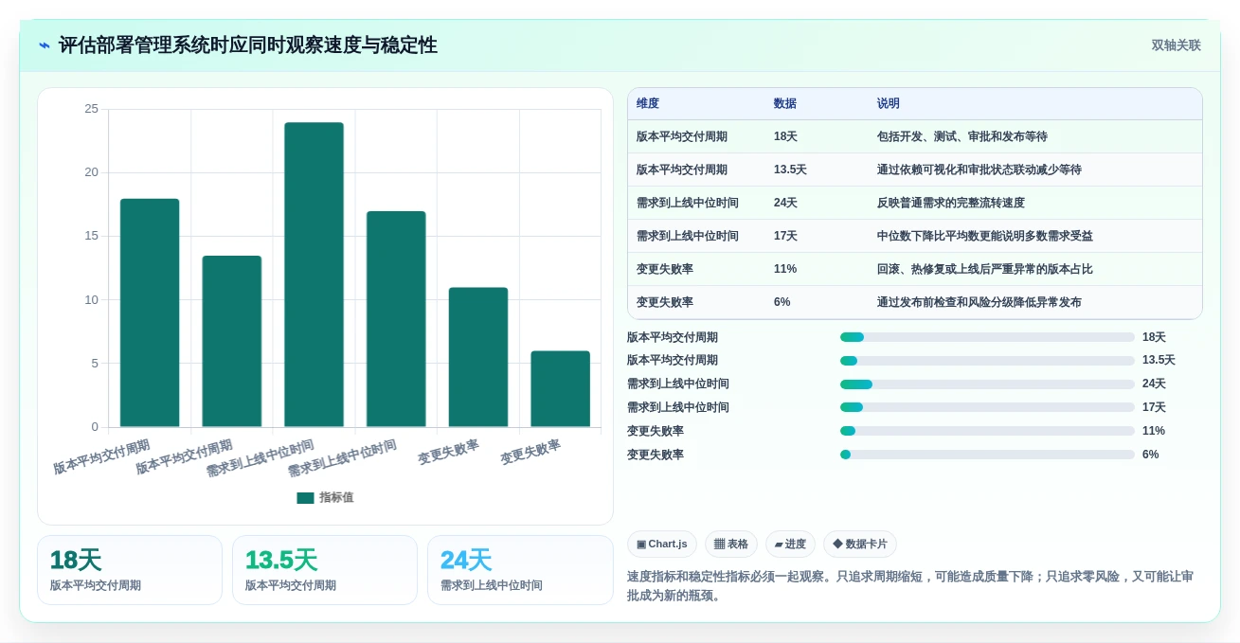Click the progress bar labeled 24天
This screenshot has height=643, width=1240.
click(987, 384)
